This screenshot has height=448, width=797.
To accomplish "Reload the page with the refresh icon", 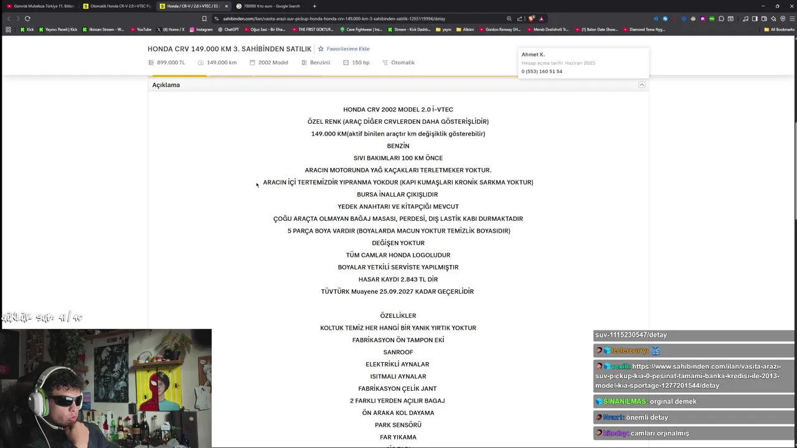I will (x=27, y=19).
